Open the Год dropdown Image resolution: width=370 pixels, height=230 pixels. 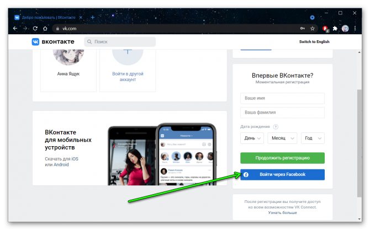(313, 138)
